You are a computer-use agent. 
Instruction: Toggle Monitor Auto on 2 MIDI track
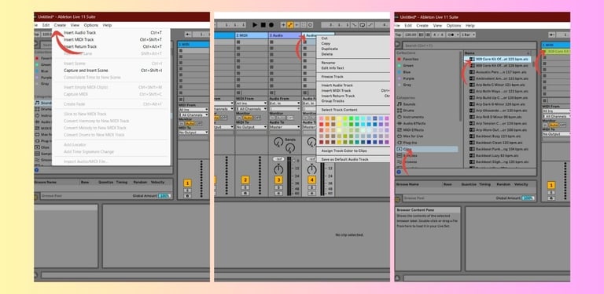247,118
